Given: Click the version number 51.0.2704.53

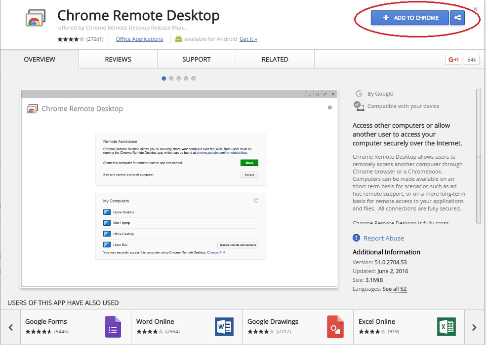Looking at the screenshot, I should [391, 262].
